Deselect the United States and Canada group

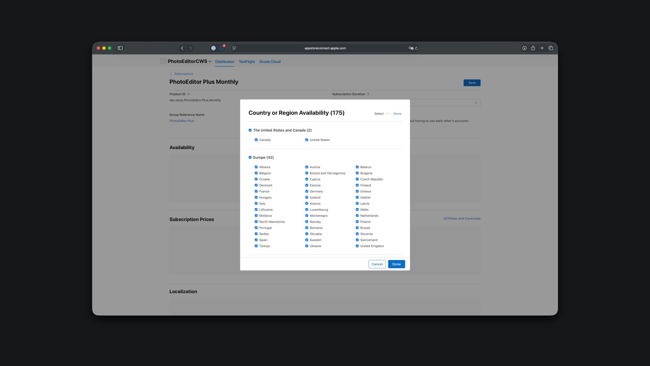click(x=250, y=130)
